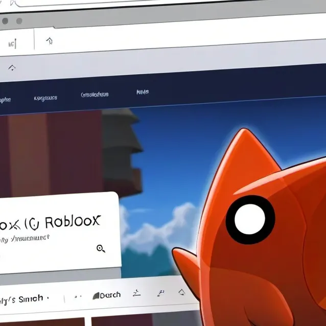This screenshot has width=326, height=326.
Task: Click the magnifier icon in the Roblox card
Action: point(101,249)
